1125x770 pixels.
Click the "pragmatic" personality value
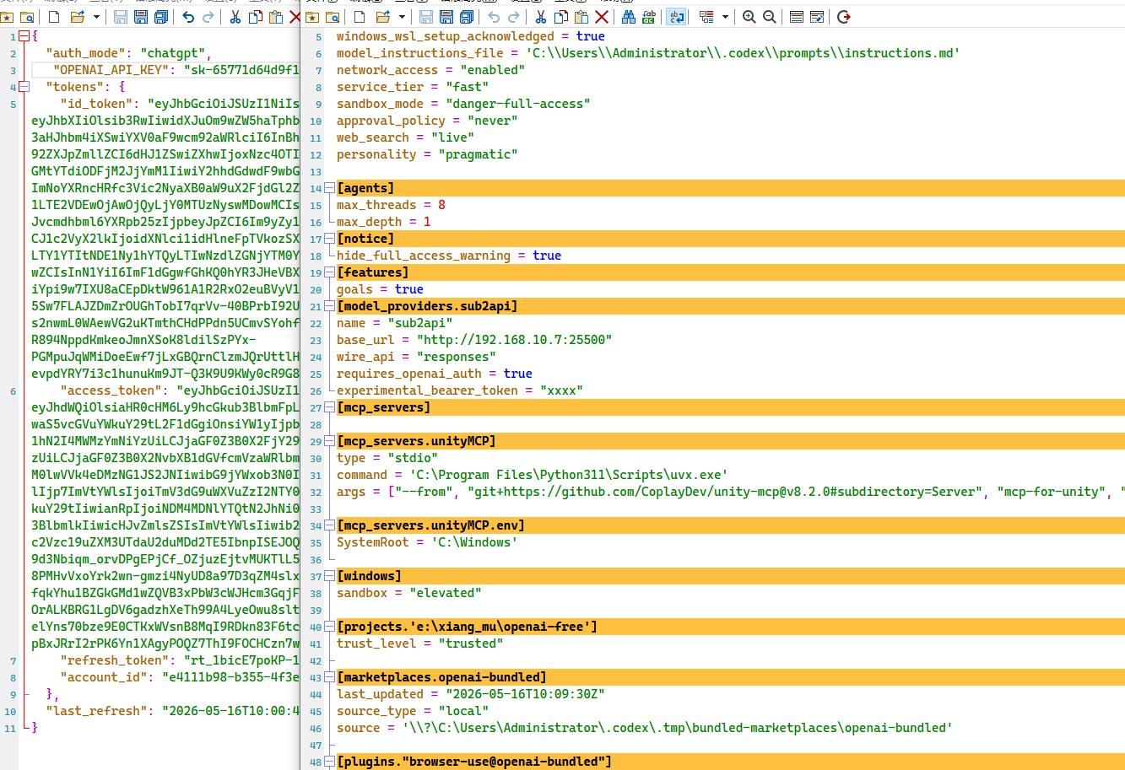pos(478,154)
